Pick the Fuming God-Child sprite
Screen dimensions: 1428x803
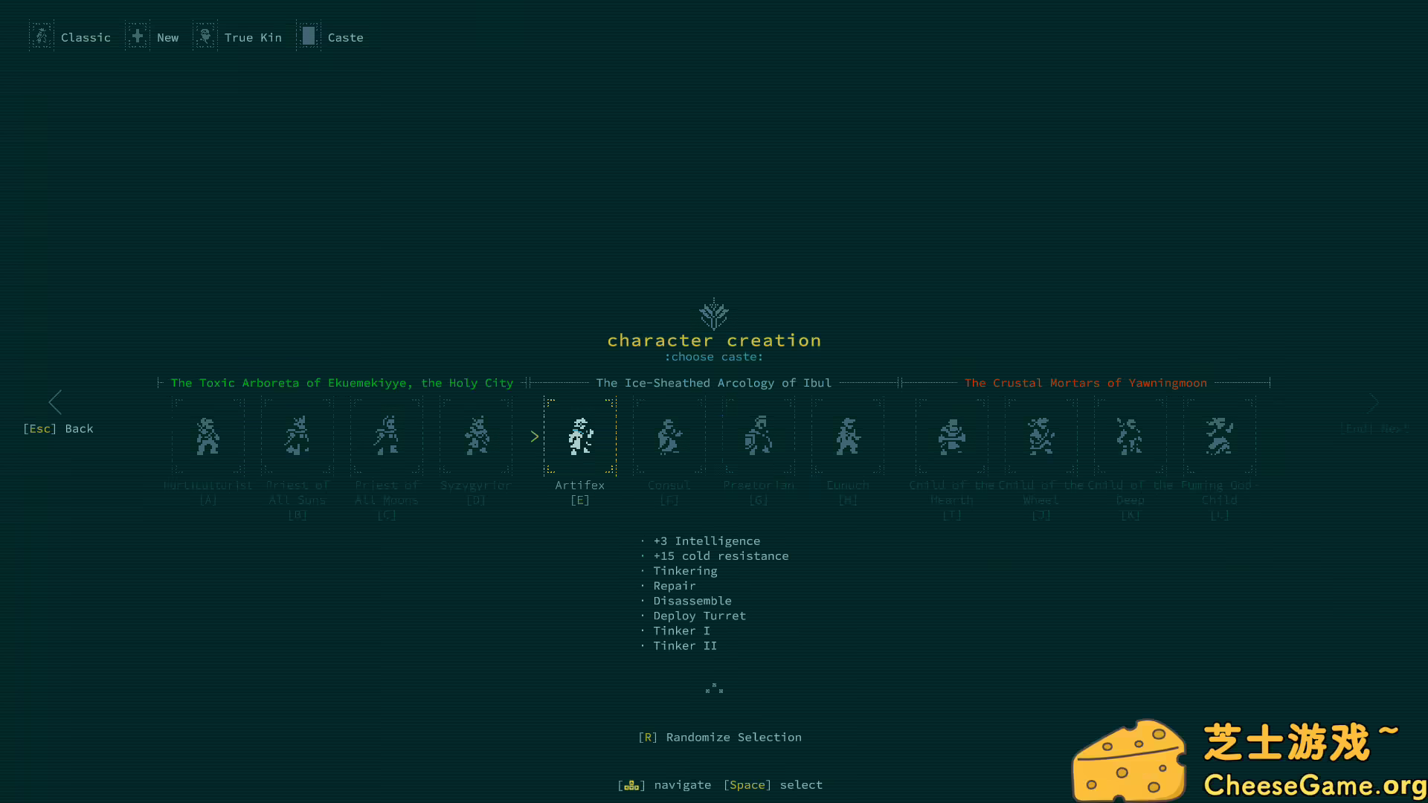(1220, 437)
